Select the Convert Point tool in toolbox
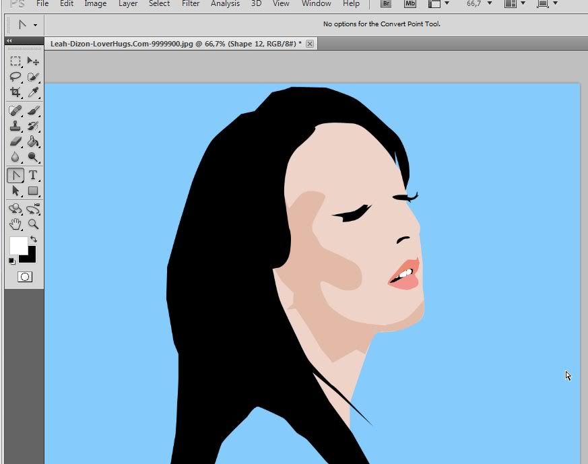The width and height of the screenshot is (588, 464). pyautogui.click(x=15, y=175)
